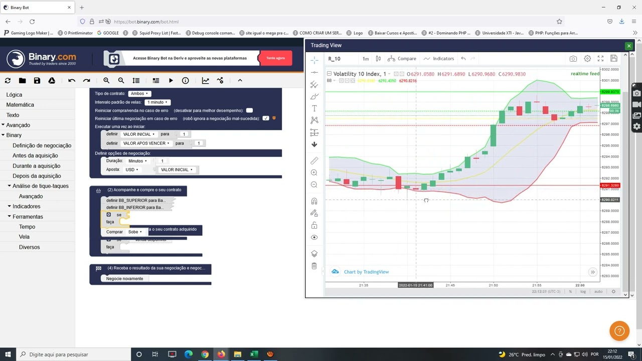This screenshot has width=642, height=361.
Task: Open the 'Chart by TradingView' link
Action: point(366,272)
